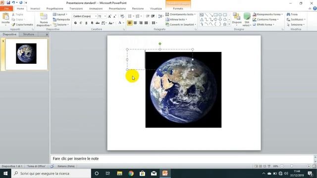Enable center text alignment
The height and width of the screenshot is (178, 317).
[x=135, y=23]
